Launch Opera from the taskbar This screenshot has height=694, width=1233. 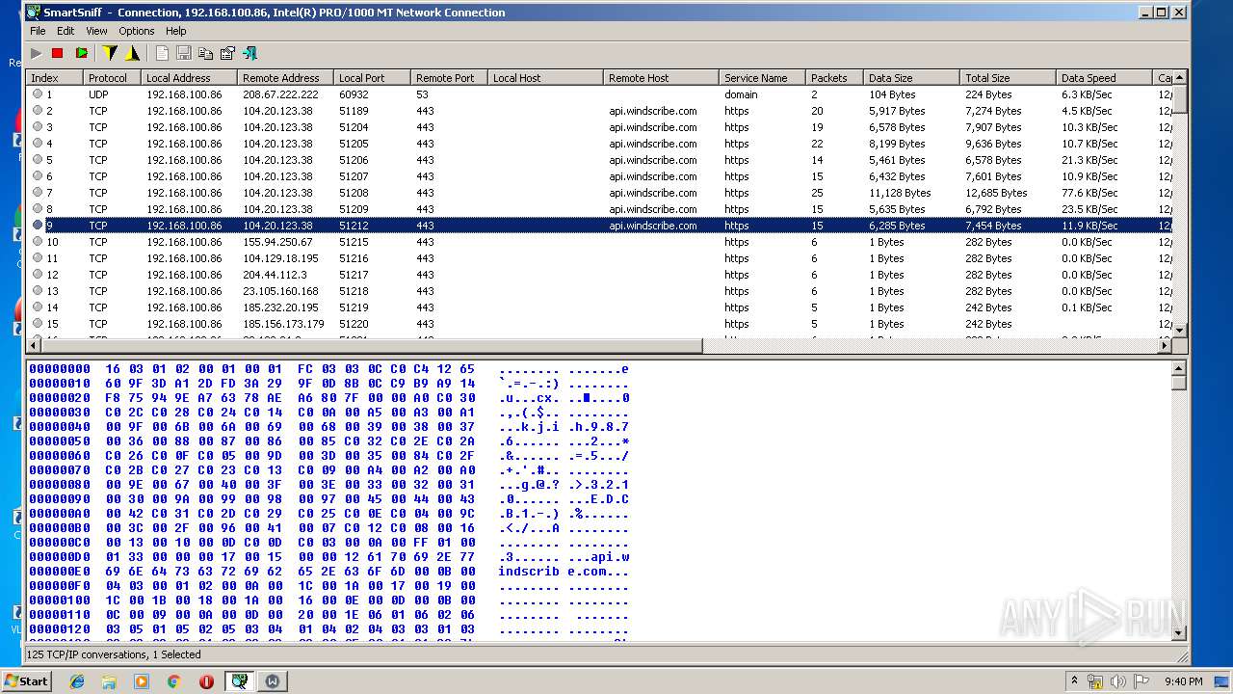pos(206,681)
